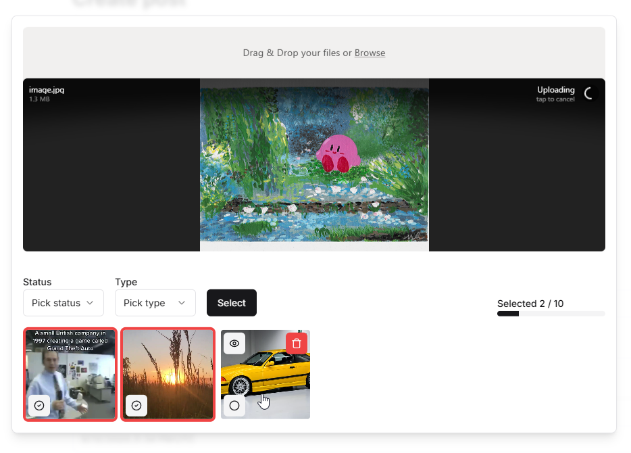Click the Browse link in the drop zone
The height and width of the screenshot is (453, 631).
pyautogui.click(x=370, y=53)
